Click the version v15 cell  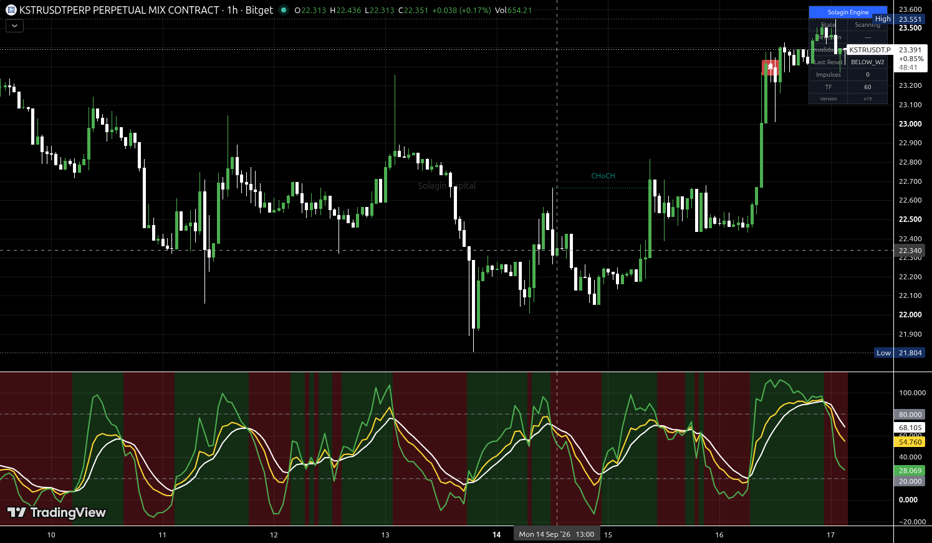(867, 99)
